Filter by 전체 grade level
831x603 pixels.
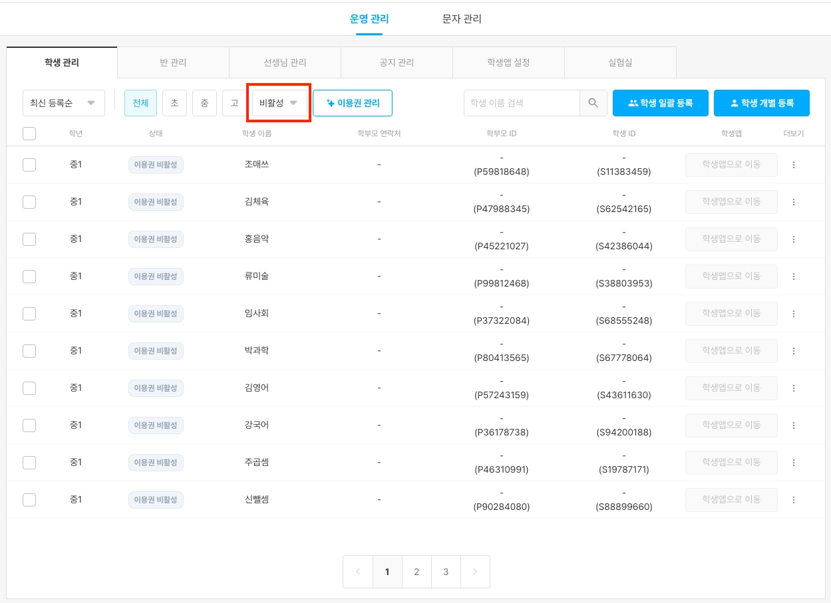pyautogui.click(x=140, y=103)
